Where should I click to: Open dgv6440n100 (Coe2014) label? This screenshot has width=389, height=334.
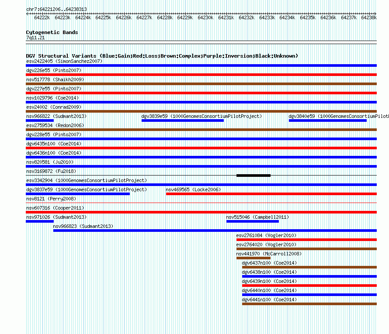pyautogui.click(x=269, y=290)
